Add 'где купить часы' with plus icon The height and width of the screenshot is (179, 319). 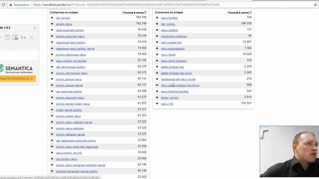point(52,159)
